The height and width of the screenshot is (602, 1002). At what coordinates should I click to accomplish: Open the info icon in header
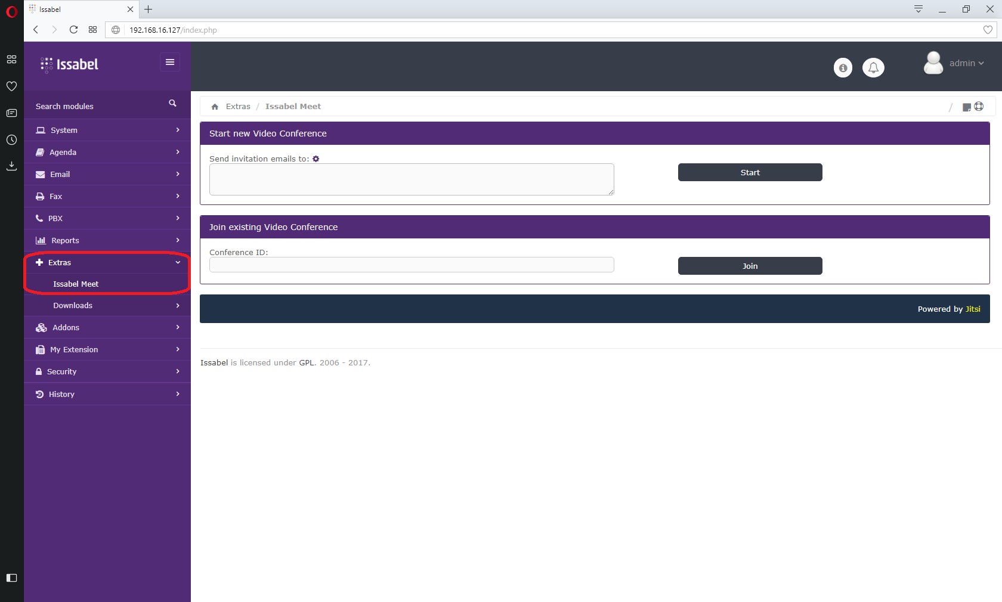point(843,68)
